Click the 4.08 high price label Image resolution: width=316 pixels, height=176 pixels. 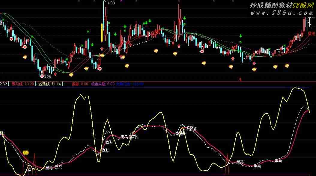coord(111,3)
